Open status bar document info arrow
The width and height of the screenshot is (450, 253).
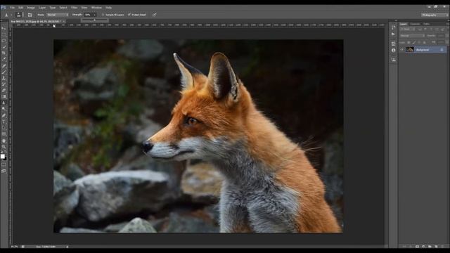tap(67, 247)
